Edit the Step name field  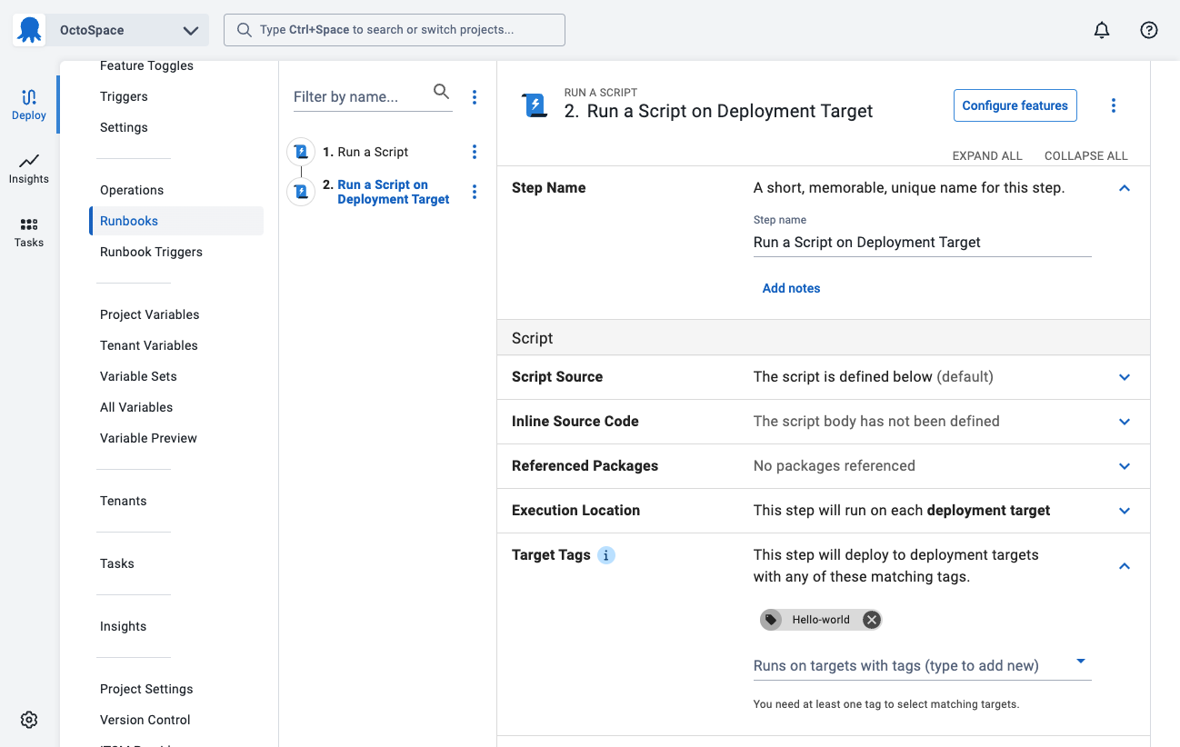[922, 243]
